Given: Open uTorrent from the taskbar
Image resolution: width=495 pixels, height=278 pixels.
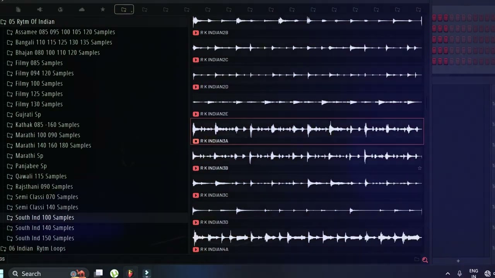Looking at the screenshot, I should pyautogui.click(x=114, y=273).
